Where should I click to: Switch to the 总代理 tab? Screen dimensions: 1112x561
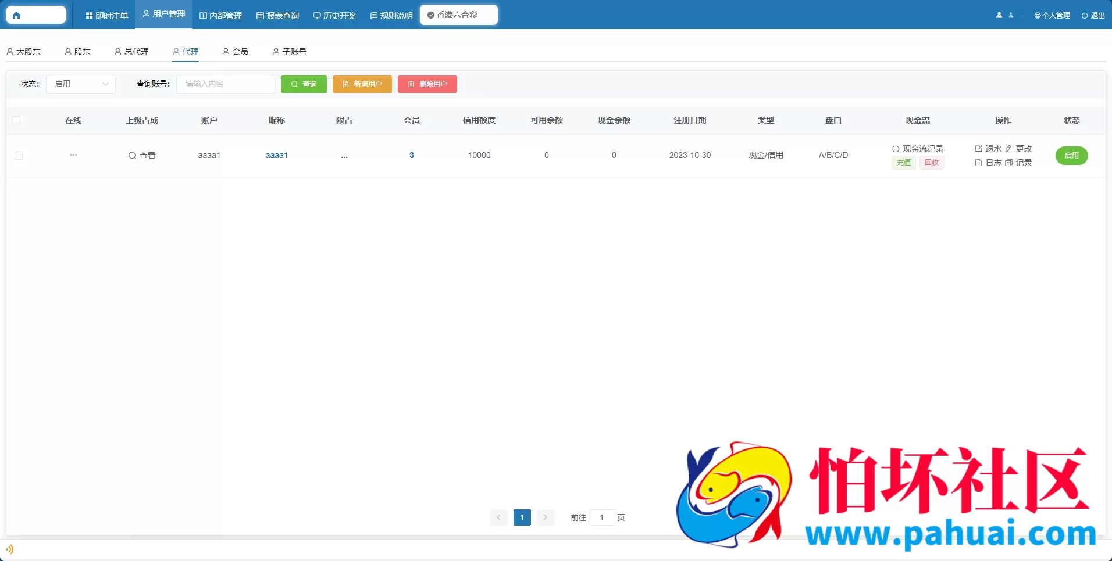tap(132, 52)
